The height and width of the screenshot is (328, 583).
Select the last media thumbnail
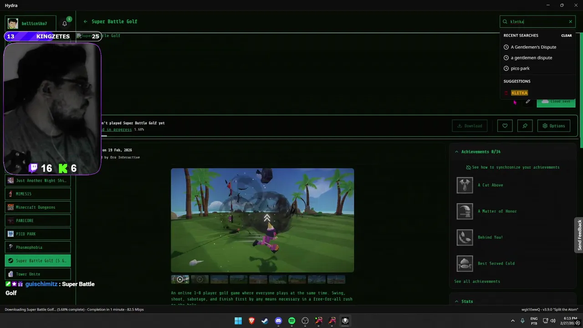[336, 279]
